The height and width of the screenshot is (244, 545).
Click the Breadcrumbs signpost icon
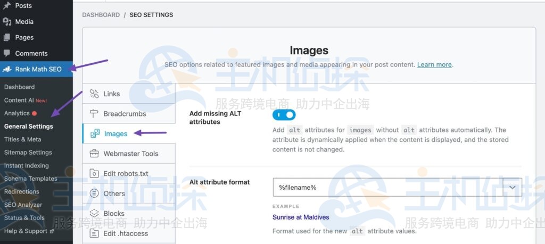(x=94, y=114)
